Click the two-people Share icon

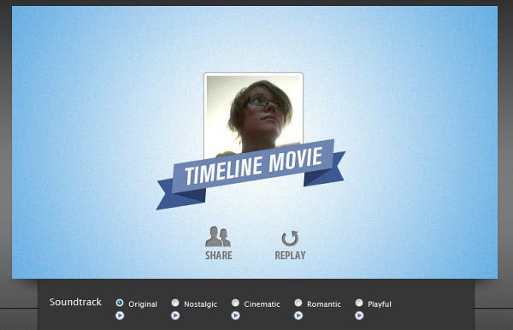[x=218, y=236]
